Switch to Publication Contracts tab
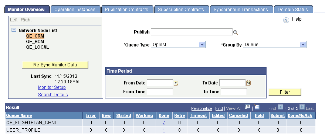The height and width of the screenshot is (139, 325). [x=127, y=10]
